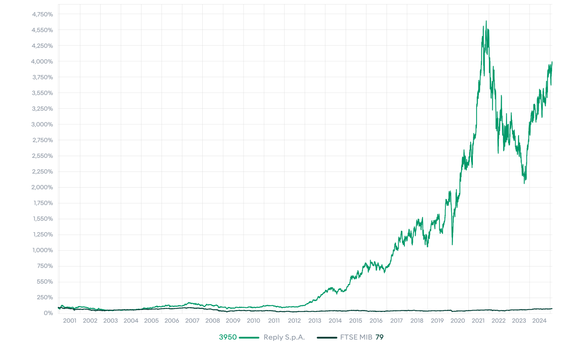Screen dimensions: 584x345
Task: Click the 2011 x-axis year label
Action: (274, 321)
